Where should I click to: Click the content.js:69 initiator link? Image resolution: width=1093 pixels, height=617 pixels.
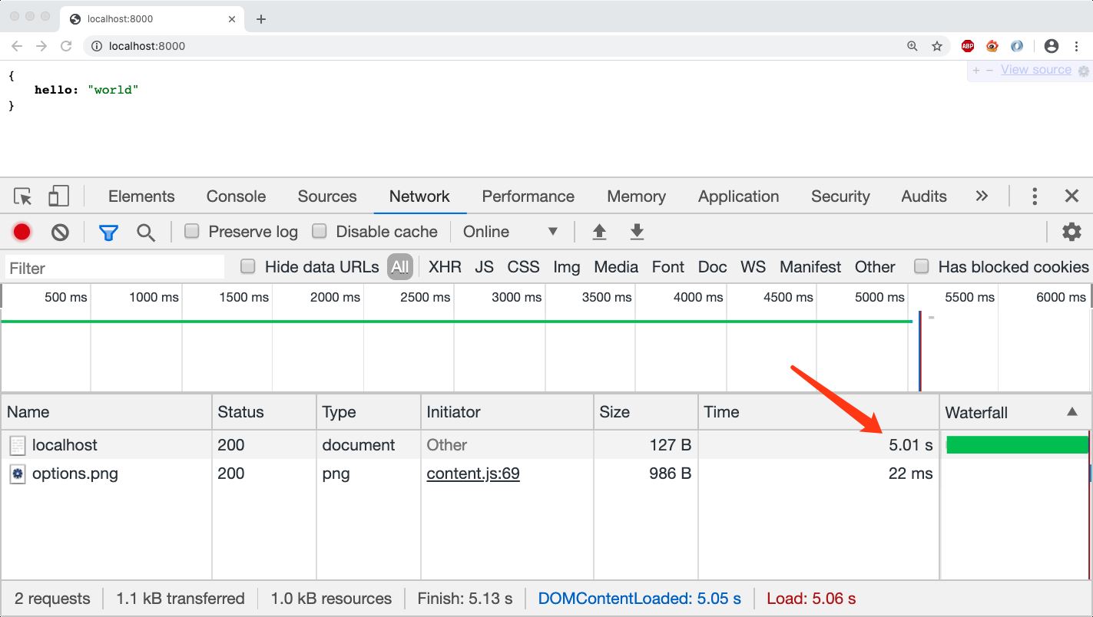473,473
